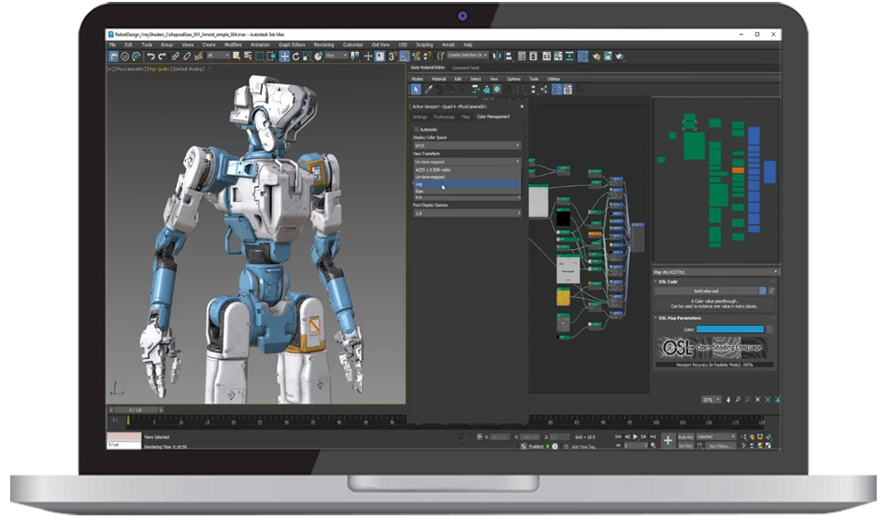Screen dimensions: 886x520
Task: Toggle the 3D Snaps icon
Action: tap(393, 56)
